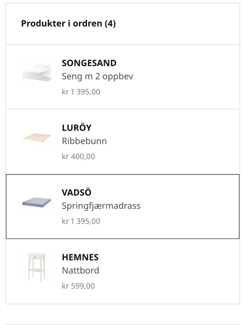Click the HEMNES product name
Image resolution: width=242 pixels, height=325 pixels.
pos(80,257)
